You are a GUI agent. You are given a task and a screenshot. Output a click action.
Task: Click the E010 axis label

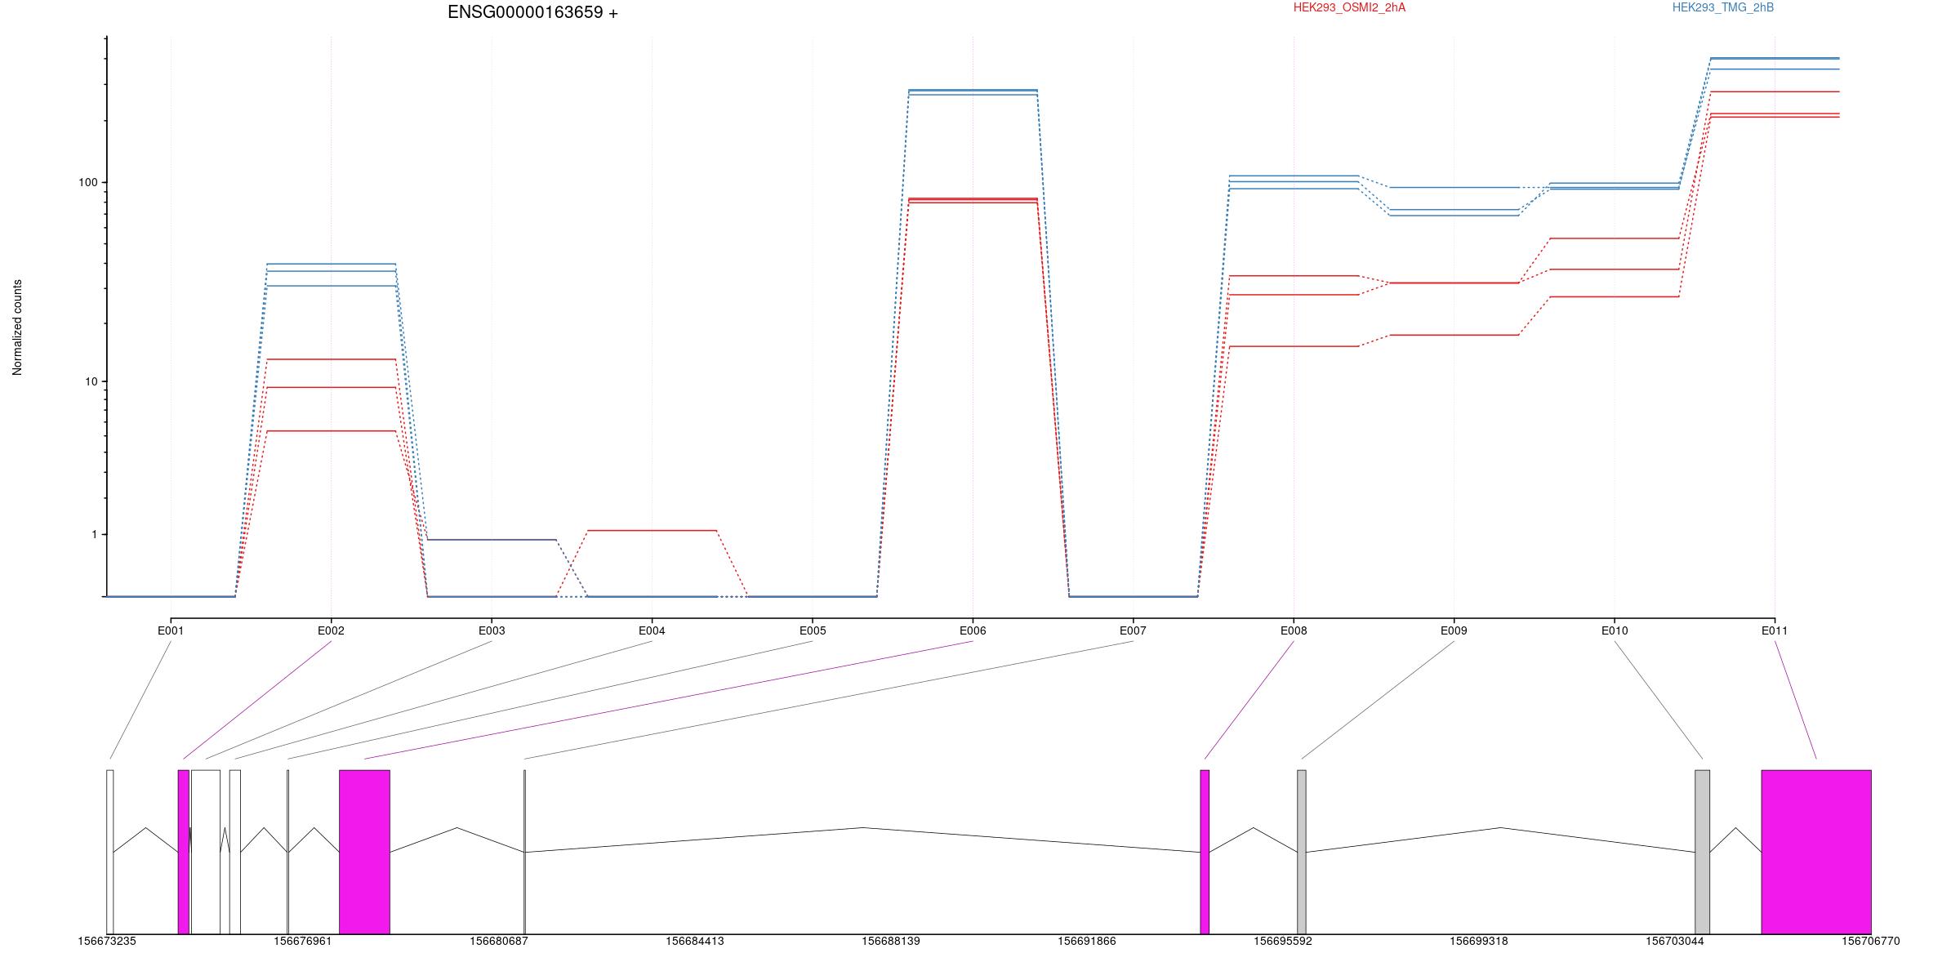[x=1615, y=630]
